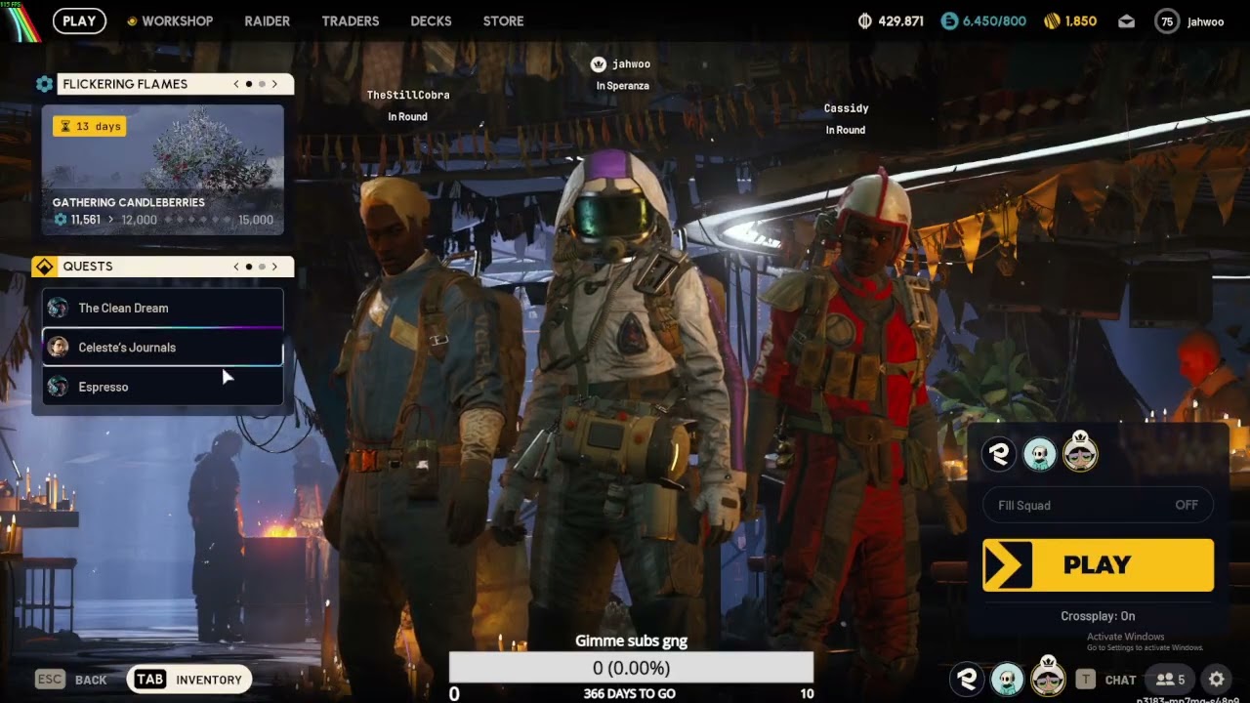The width and height of the screenshot is (1250, 703).
Task: Open the social friends list showing 5
Action: (1170, 680)
